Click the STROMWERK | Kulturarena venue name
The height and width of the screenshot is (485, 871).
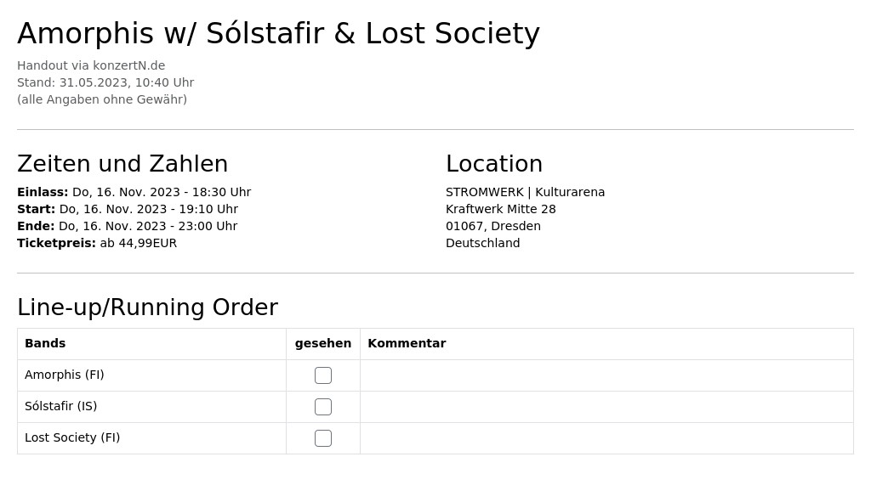tap(525, 192)
